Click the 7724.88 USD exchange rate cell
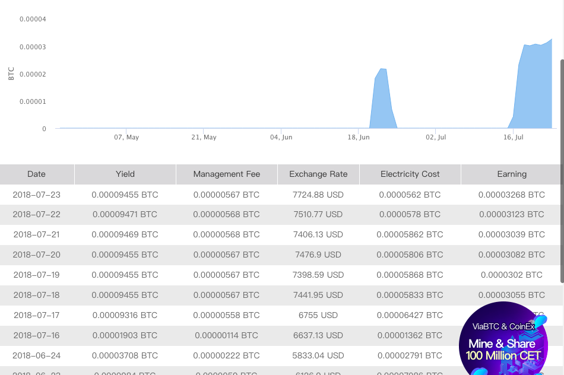 [x=318, y=195]
